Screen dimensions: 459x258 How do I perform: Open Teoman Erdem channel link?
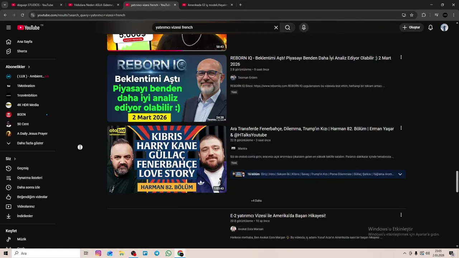[247, 78]
